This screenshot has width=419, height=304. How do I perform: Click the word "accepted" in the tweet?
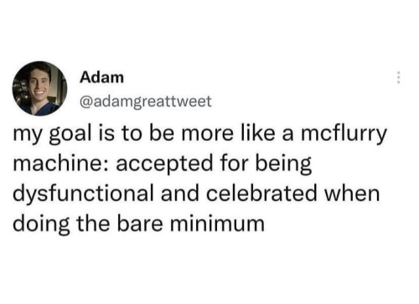164,165
